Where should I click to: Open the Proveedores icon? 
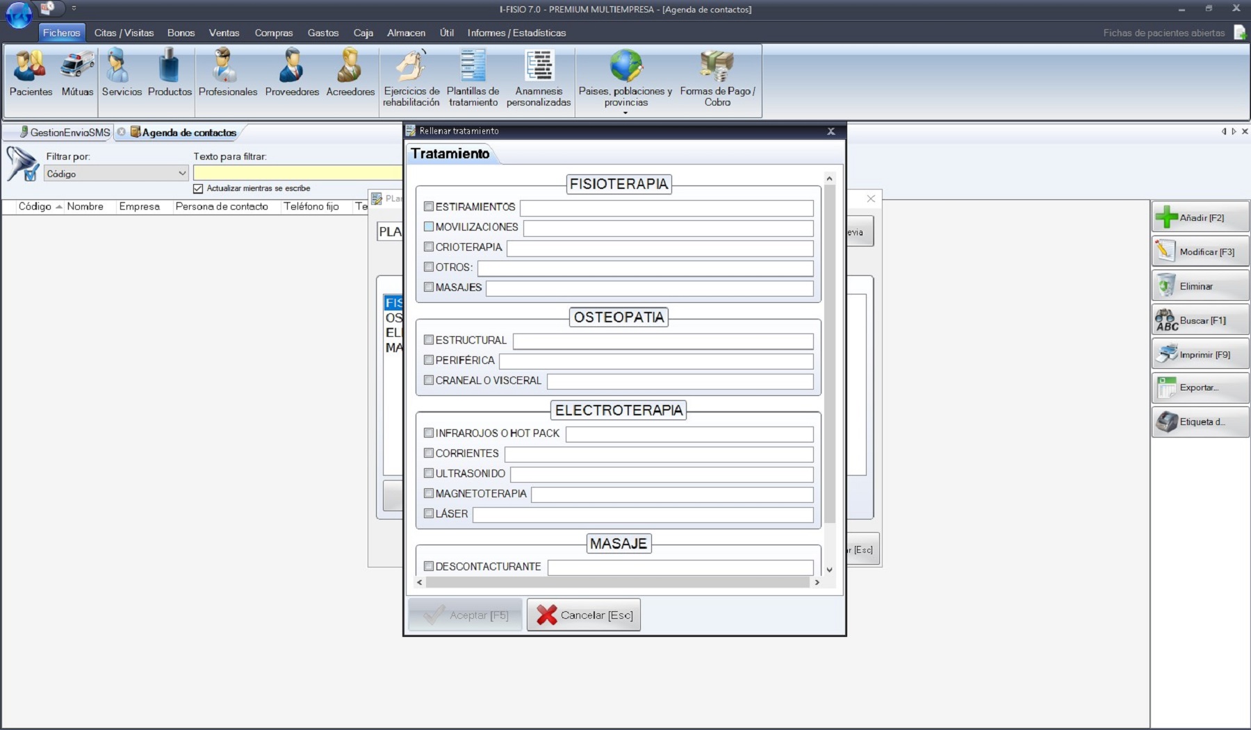pyautogui.click(x=292, y=74)
